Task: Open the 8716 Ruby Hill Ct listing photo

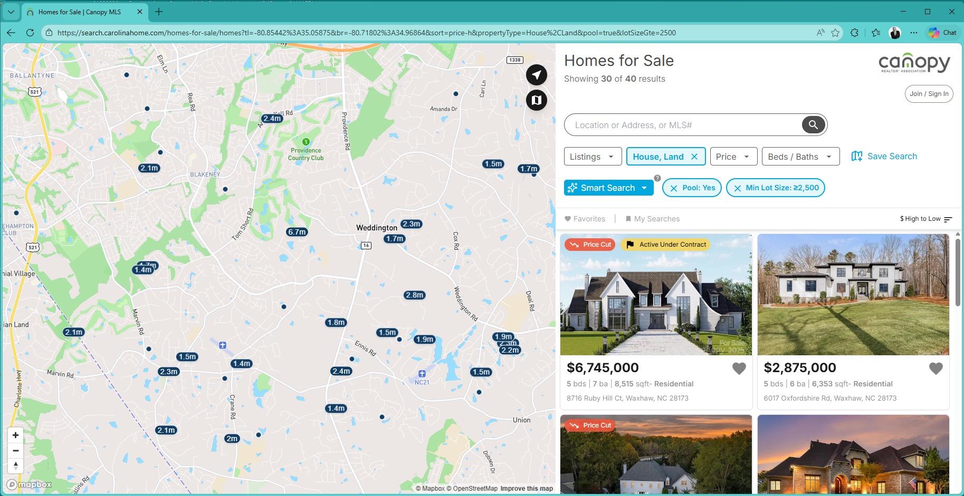Action: 656,295
